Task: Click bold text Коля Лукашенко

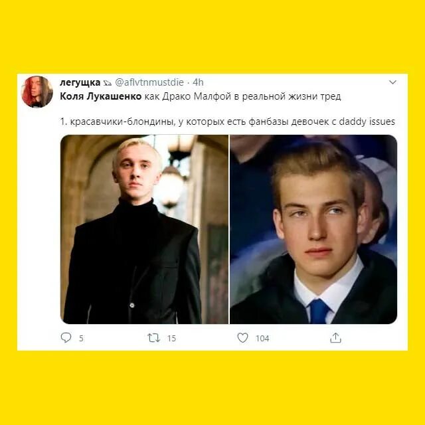Action: 100,96
